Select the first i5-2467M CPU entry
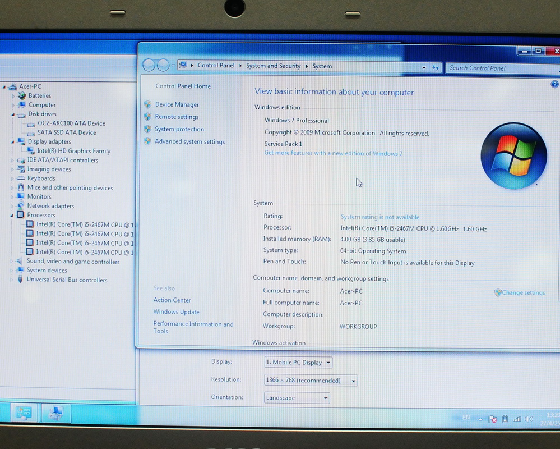Screen dimensions: 560x449 tap(85, 225)
